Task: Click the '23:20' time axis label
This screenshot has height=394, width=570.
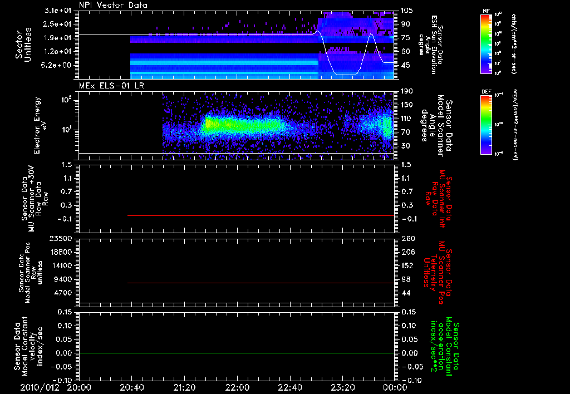Action: [x=342, y=387]
